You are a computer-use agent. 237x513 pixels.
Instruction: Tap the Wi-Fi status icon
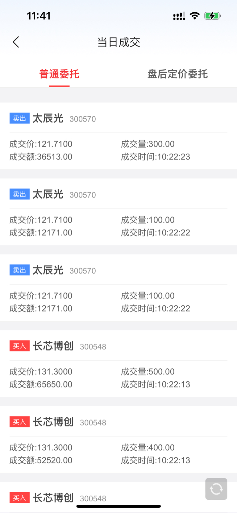pyautogui.click(x=195, y=16)
